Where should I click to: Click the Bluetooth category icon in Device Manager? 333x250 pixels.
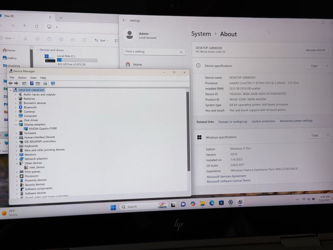click(21, 107)
